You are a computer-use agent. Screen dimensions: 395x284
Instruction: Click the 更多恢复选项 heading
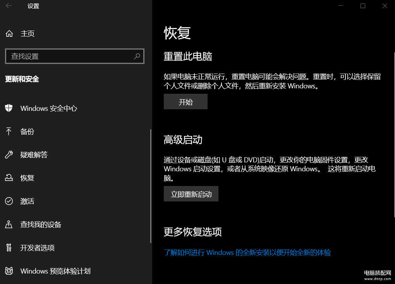193,232
